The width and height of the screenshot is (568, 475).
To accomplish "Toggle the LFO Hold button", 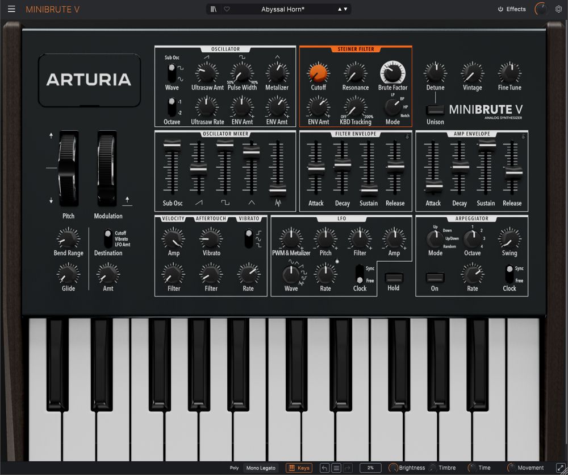I will pos(394,278).
